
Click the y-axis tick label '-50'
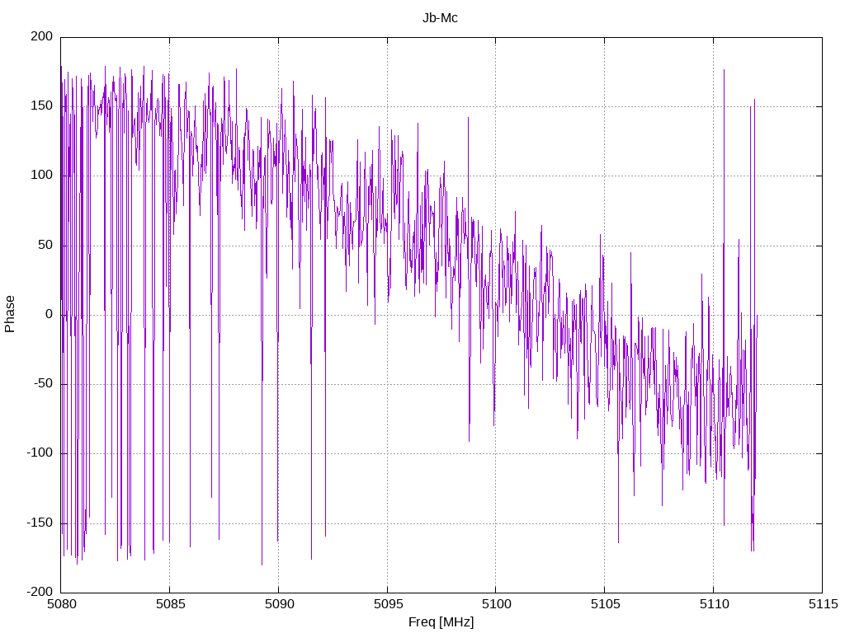coord(43,384)
